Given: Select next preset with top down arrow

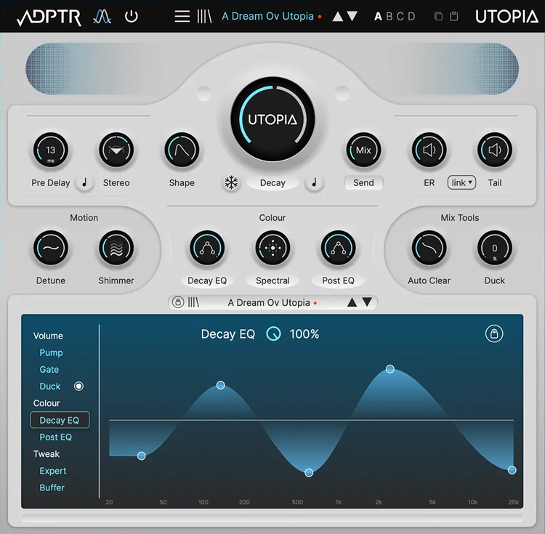Looking at the screenshot, I should click(352, 17).
